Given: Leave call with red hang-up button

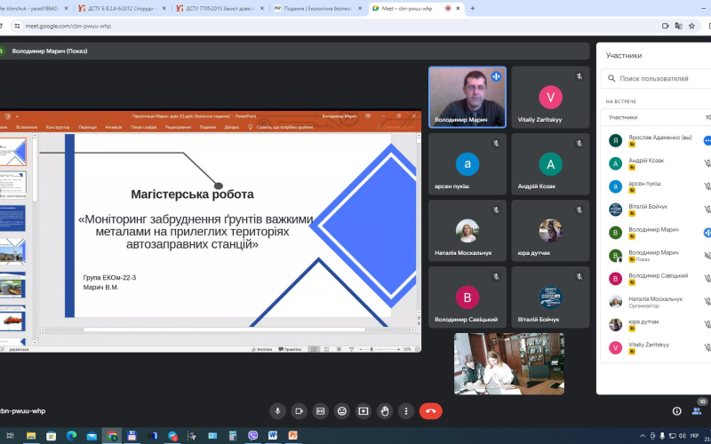Looking at the screenshot, I should click(431, 411).
